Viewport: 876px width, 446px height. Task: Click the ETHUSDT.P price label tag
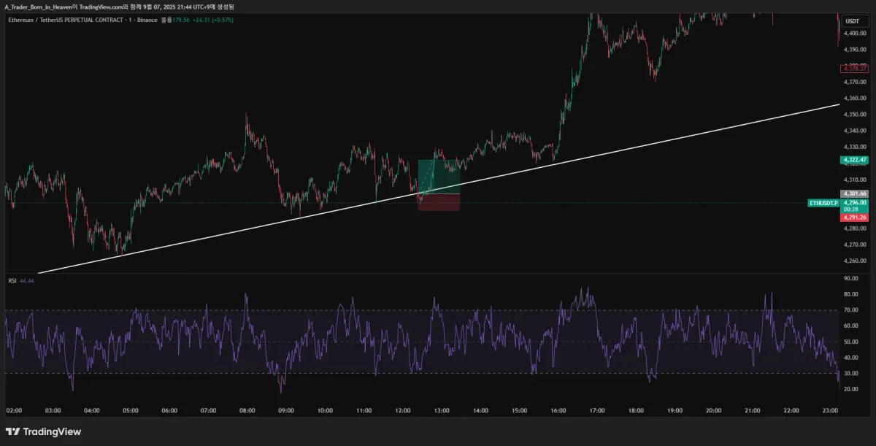[823, 202]
